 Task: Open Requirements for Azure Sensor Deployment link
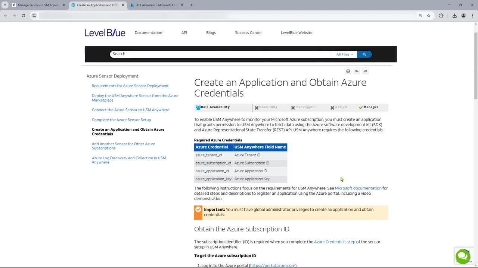tap(130, 86)
